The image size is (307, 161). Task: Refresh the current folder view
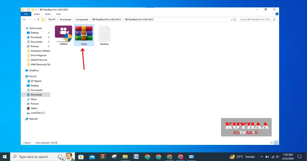tap(235, 19)
